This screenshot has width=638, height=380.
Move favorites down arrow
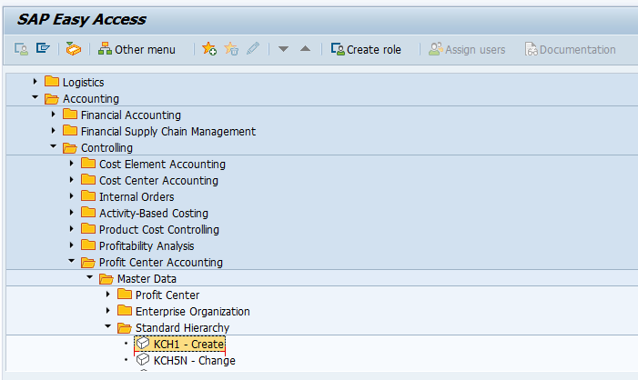pyautogui.click(x=283, y=49)
